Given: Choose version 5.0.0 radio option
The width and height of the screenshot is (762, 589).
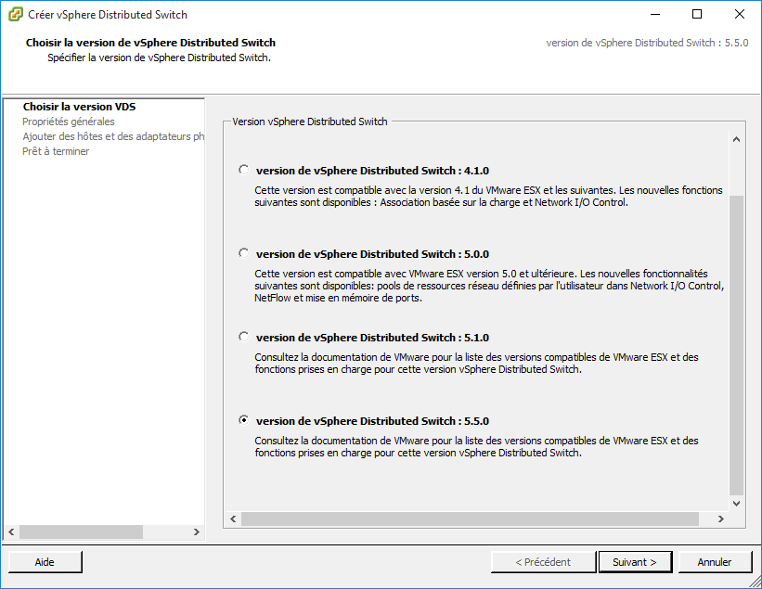Looking at the screenshot, I should point(243,253).
